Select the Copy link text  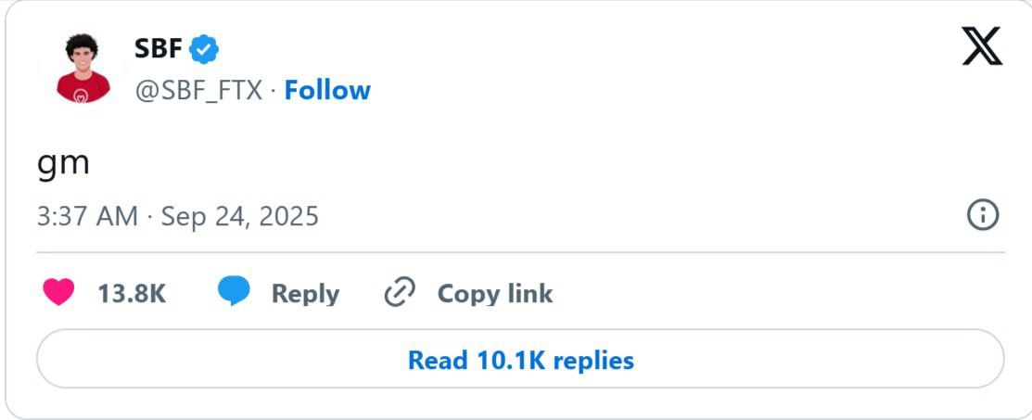click(x=495, y=293)
